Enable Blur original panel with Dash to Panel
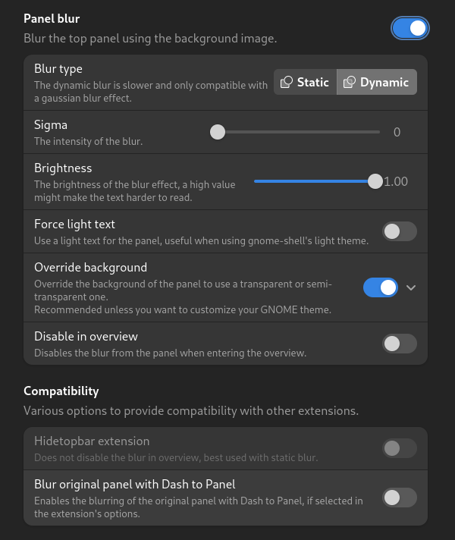Viewport: 455px width, 540px height. point(400,498)
